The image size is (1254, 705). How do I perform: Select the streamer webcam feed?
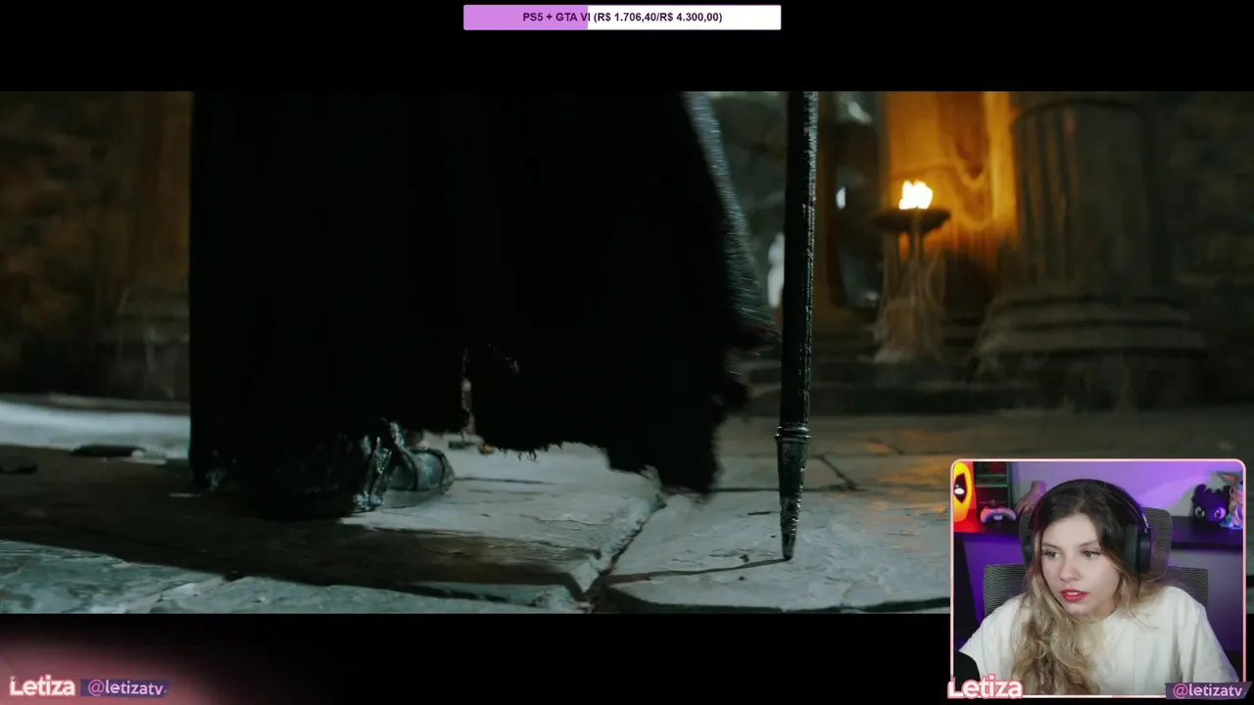pyautogui.click(x=1097, y=578)
